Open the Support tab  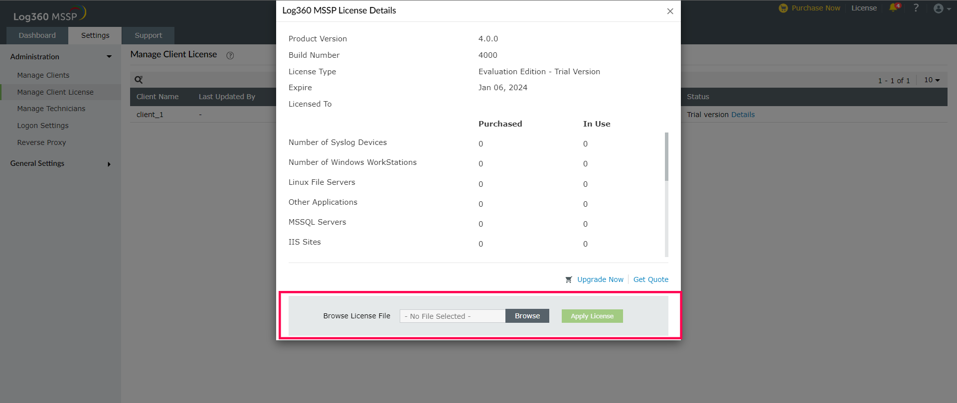(148, 35)
